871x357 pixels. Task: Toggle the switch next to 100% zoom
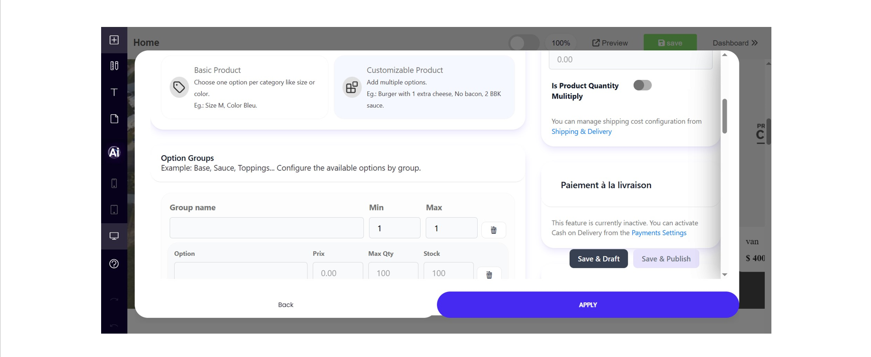point(524,43)
